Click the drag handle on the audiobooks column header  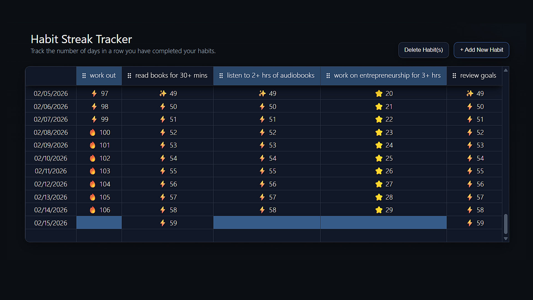point(221,75)
